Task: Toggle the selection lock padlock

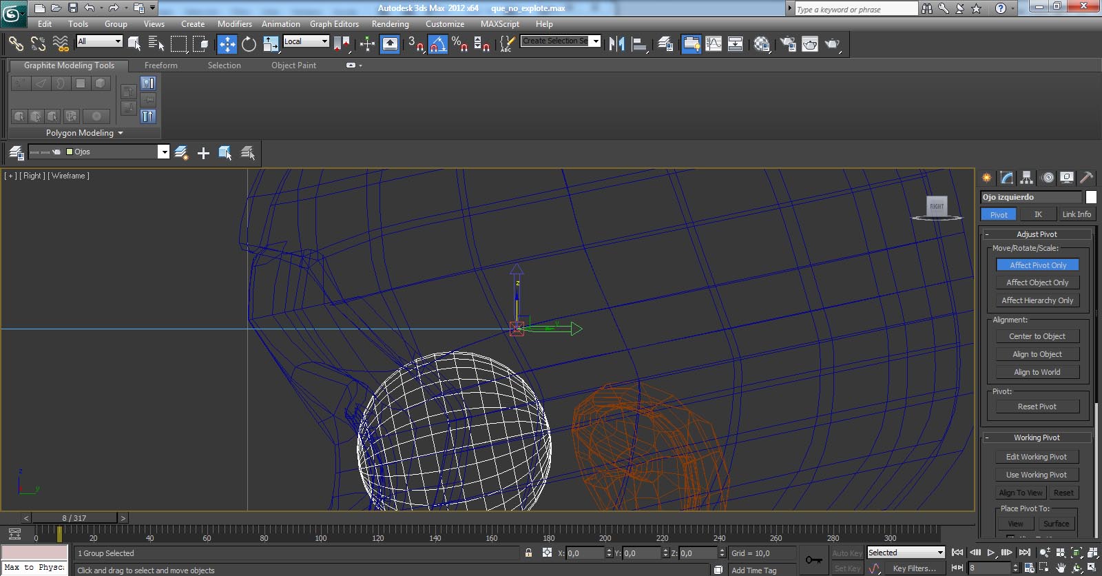Action: pyautogui.click(x=528, y=553)
